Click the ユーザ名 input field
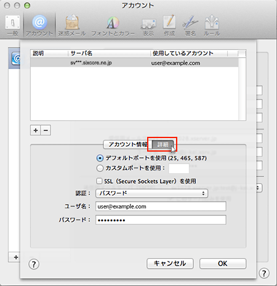This screenshot has height=286, width=277. [x=161, y=206]
